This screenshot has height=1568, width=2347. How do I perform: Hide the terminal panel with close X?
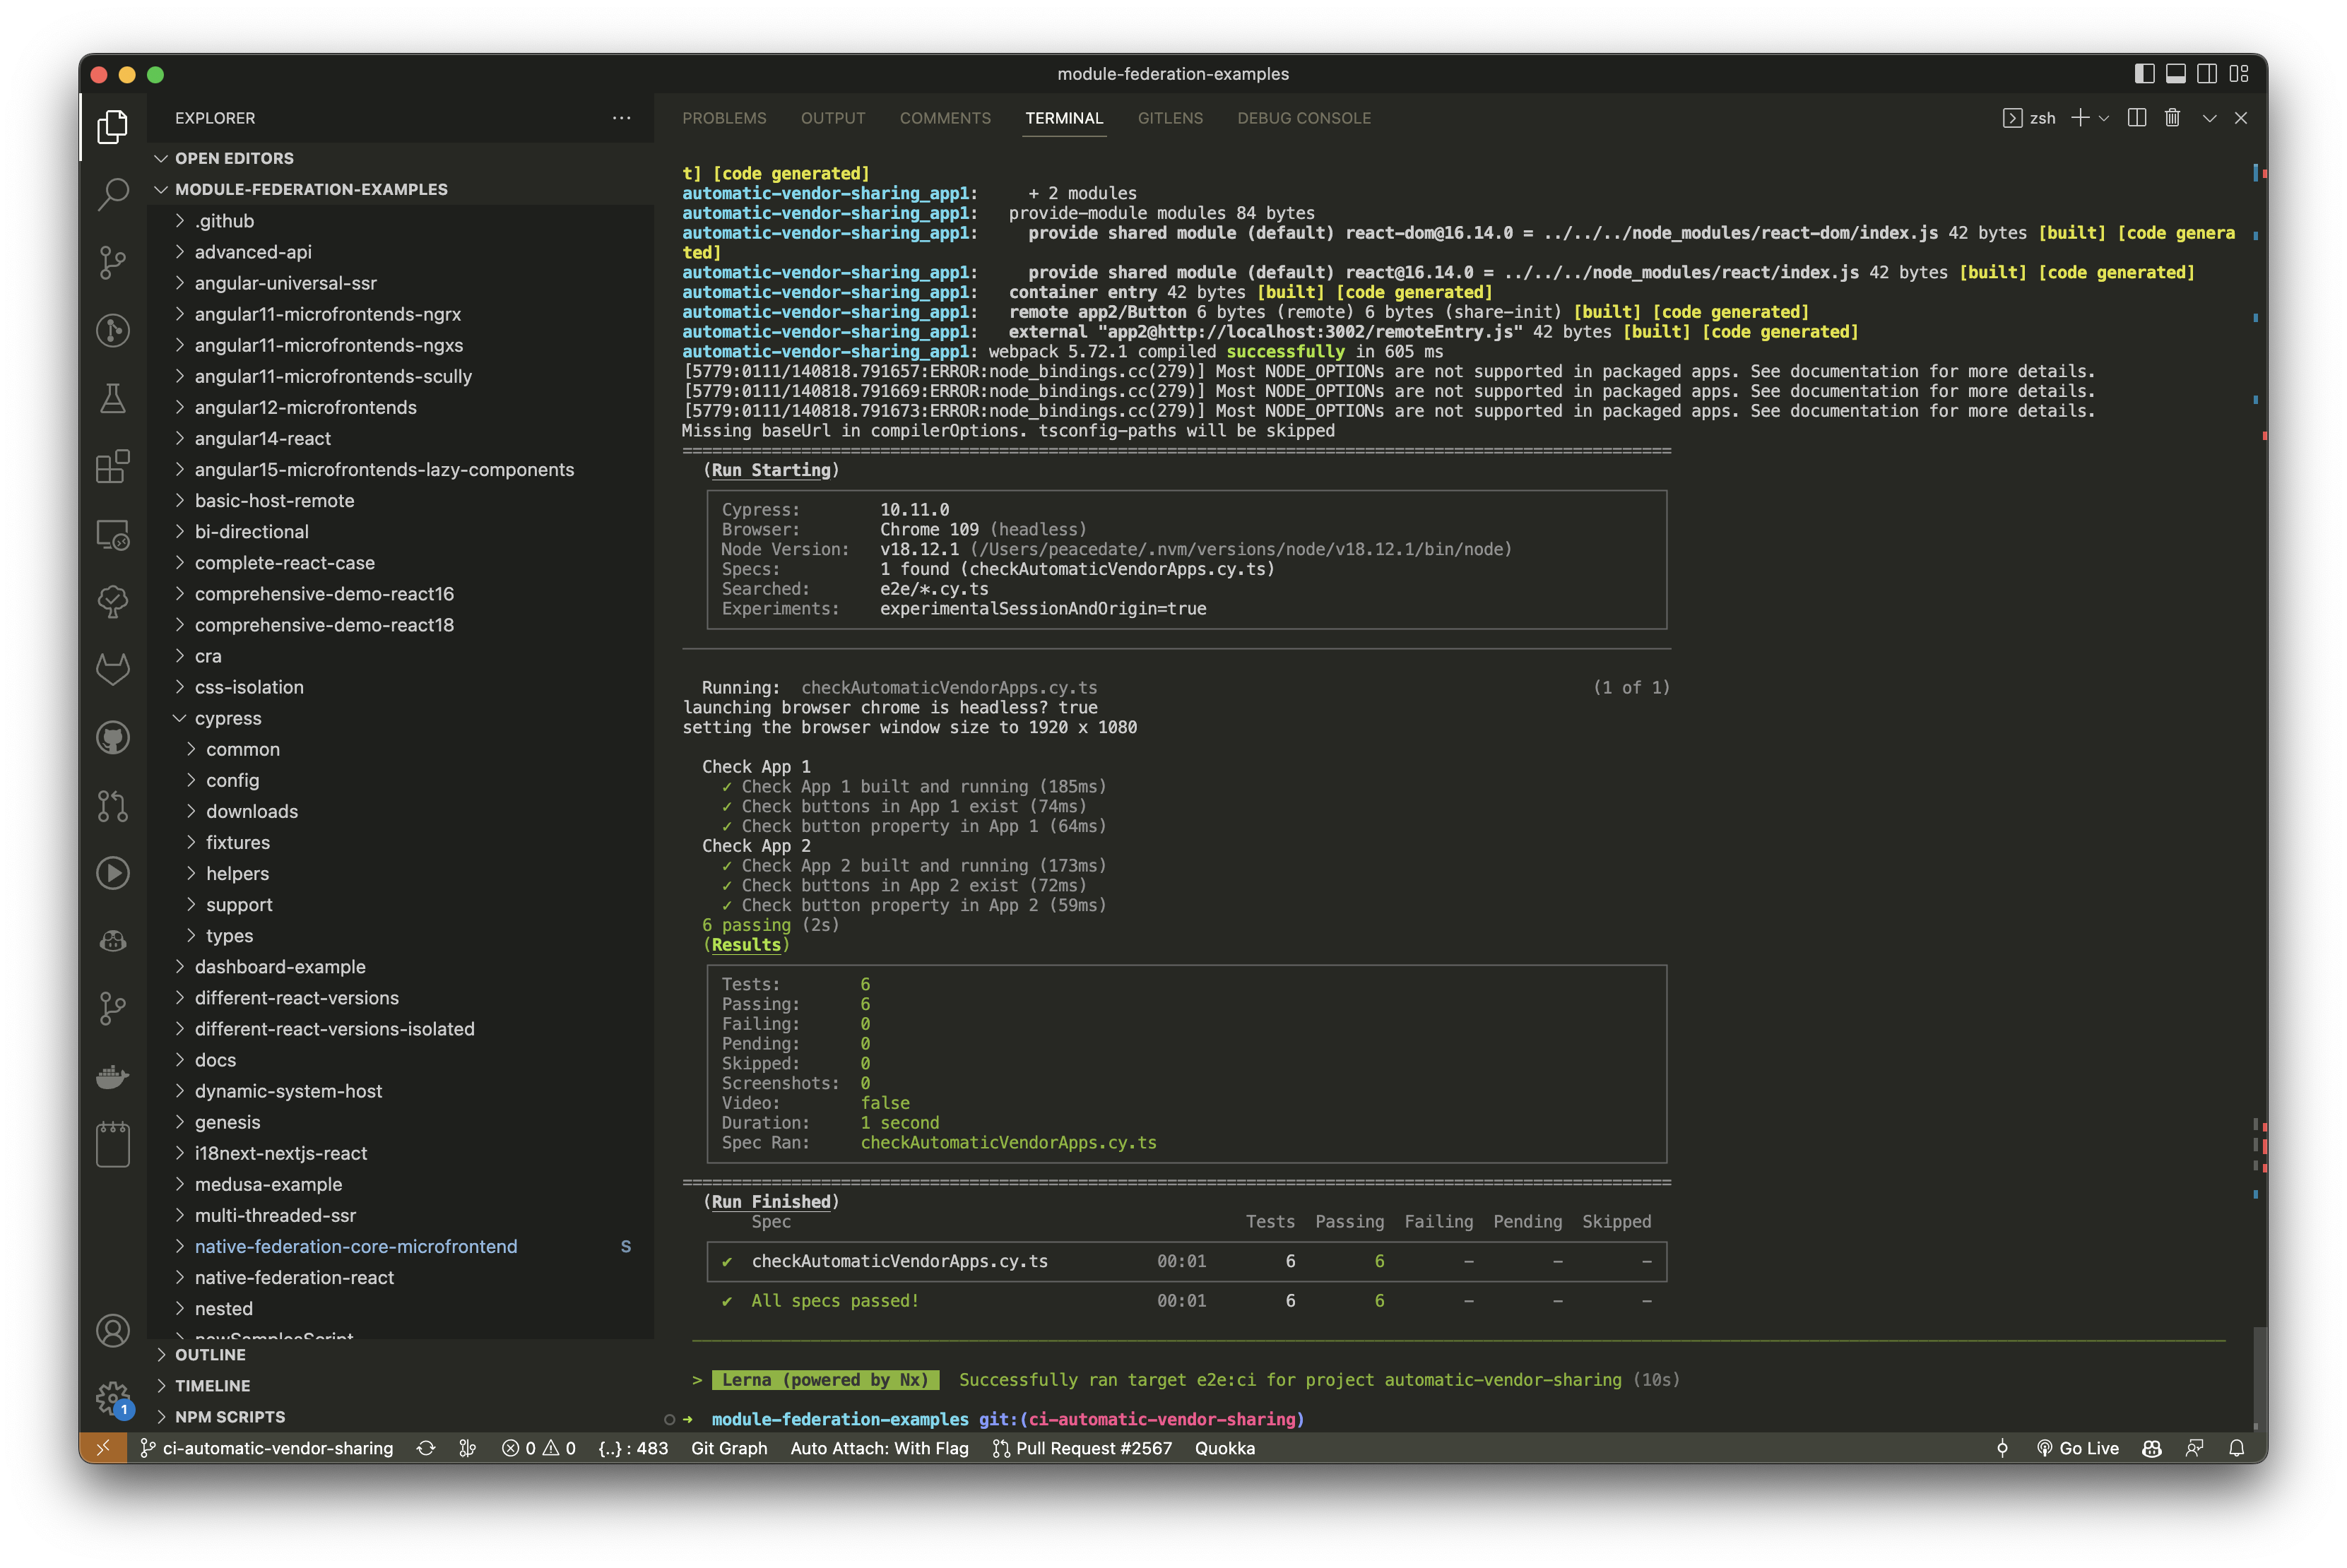[x=2241, y=118]
